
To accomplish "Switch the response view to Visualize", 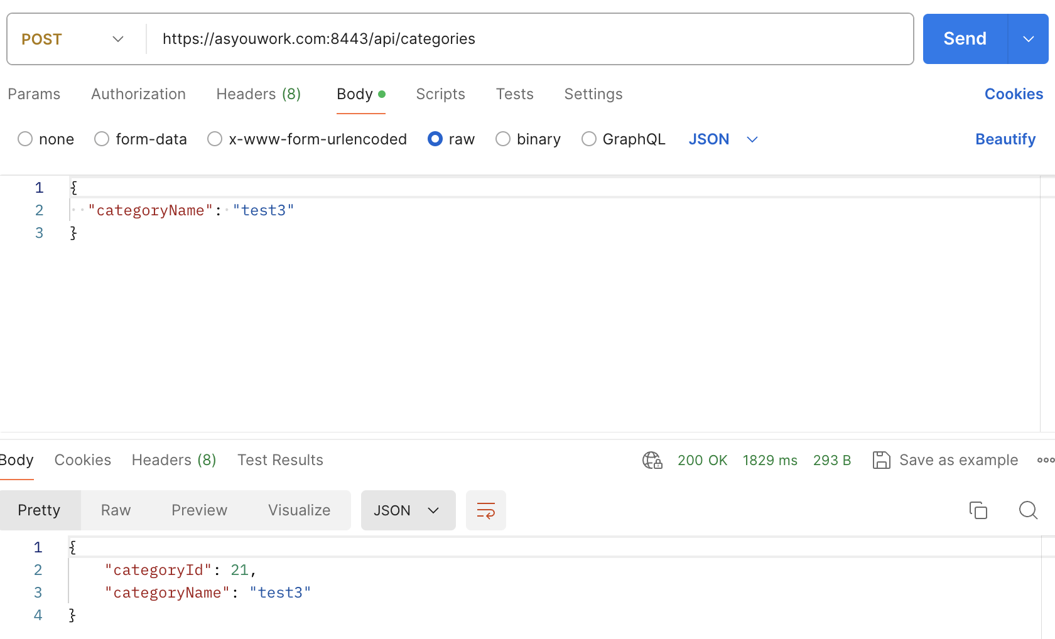I will pos(299,510).
